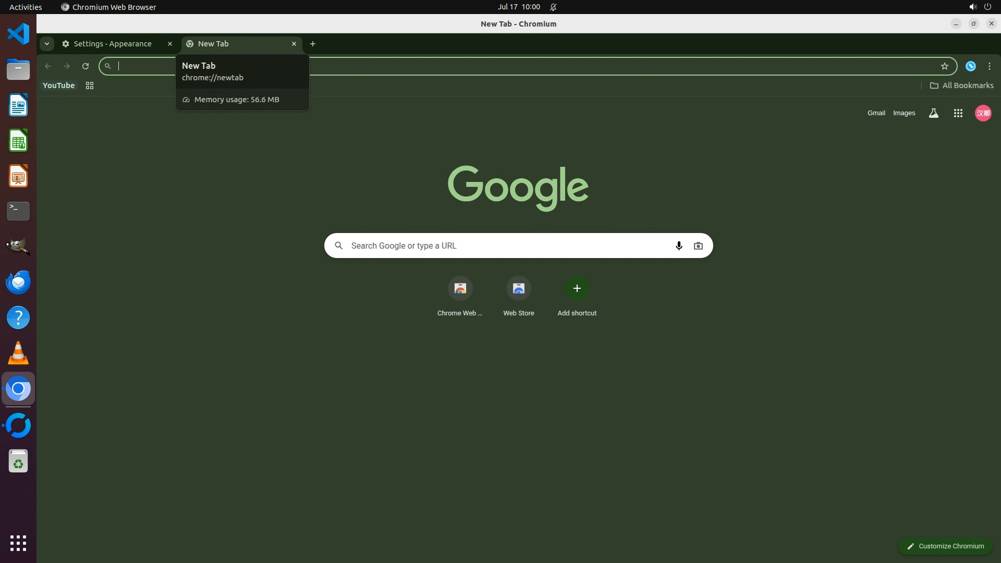Open the Chromium three-dot menu
This screenshot has height=563, width=1001.
tap(989, 66)
